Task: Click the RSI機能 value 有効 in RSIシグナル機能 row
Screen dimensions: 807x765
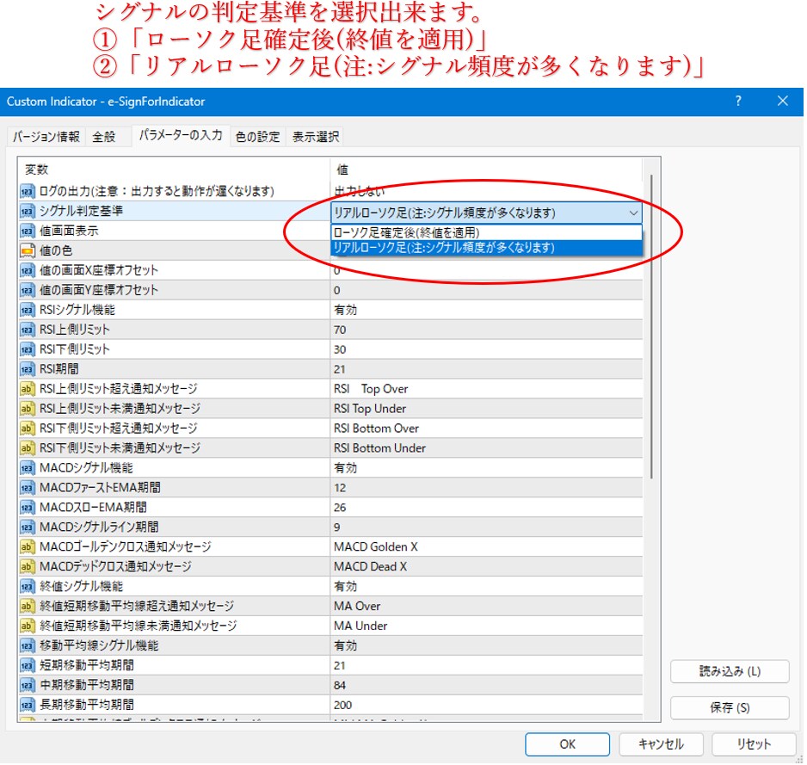Action: (345, 310)
